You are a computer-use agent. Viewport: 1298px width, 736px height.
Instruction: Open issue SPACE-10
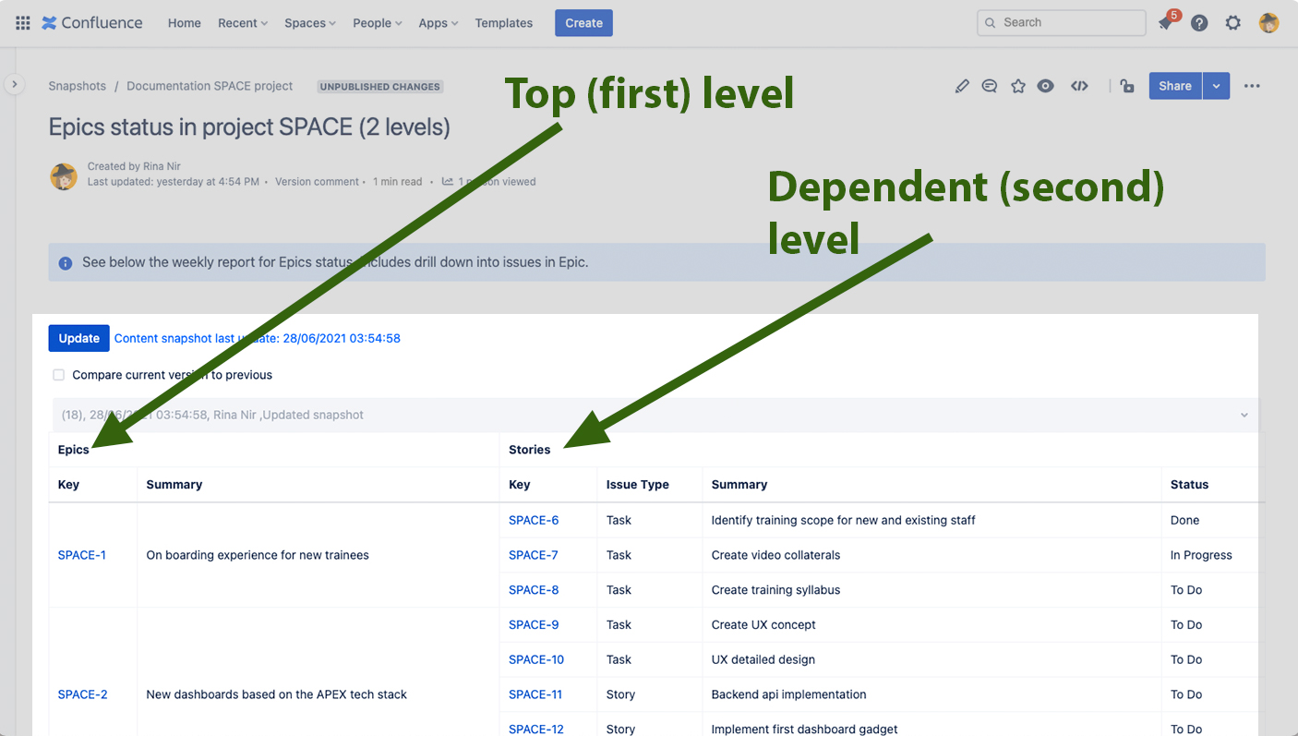click(x=536, y=659)
